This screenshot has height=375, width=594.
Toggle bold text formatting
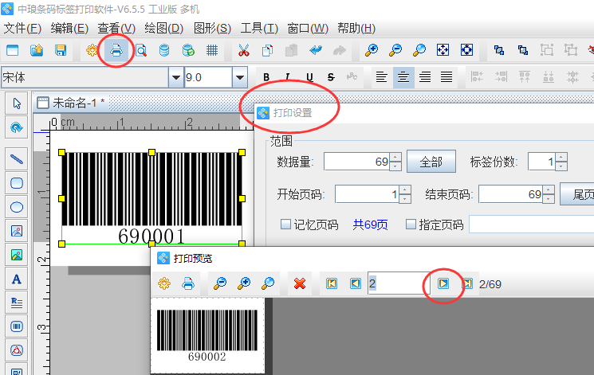[266, 77]
